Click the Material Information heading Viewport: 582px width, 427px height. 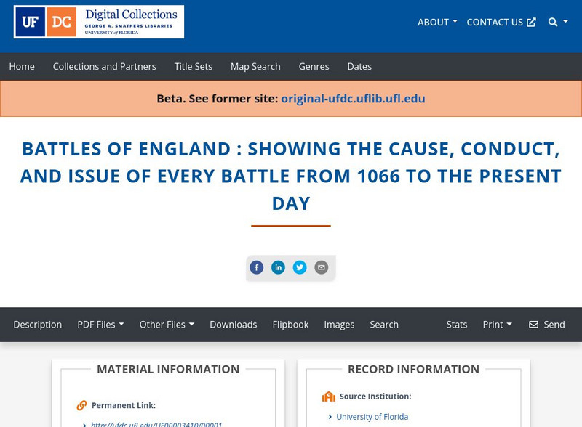[x=168, y=369]
